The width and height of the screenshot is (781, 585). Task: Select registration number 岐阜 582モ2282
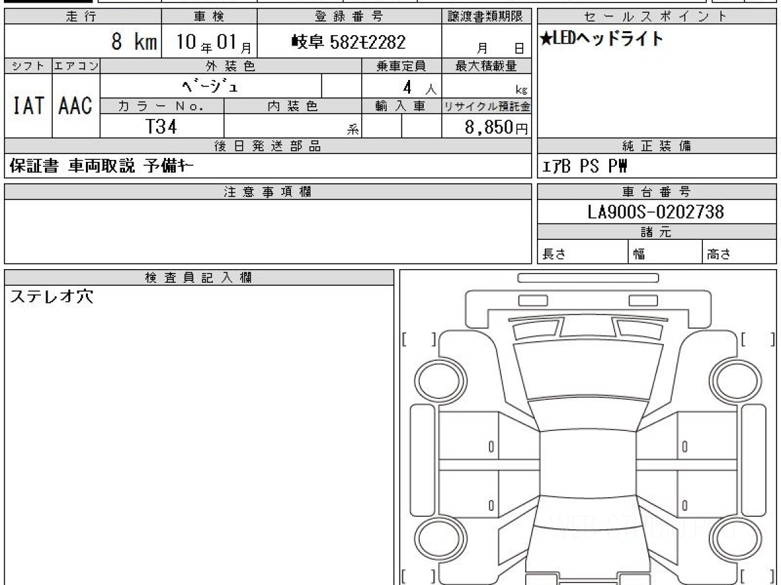(349, 42)
